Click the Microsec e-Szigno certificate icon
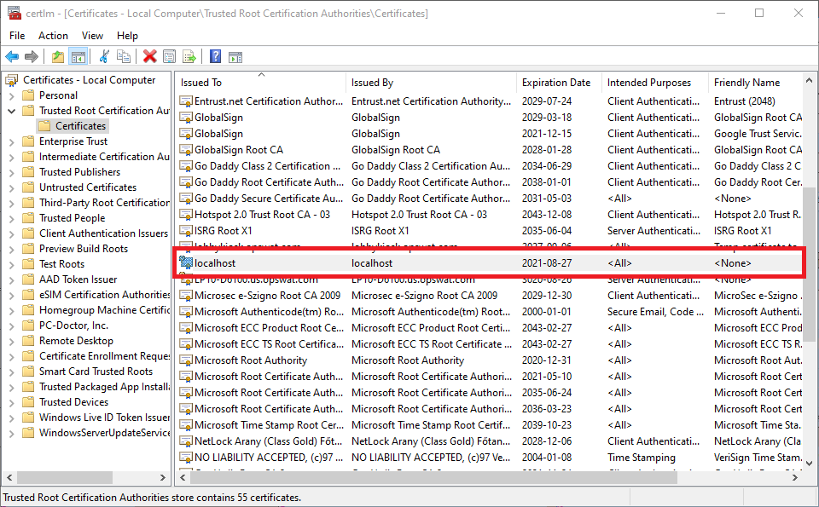The width and height of the screenshot is (819, 507). coord(185,295)
